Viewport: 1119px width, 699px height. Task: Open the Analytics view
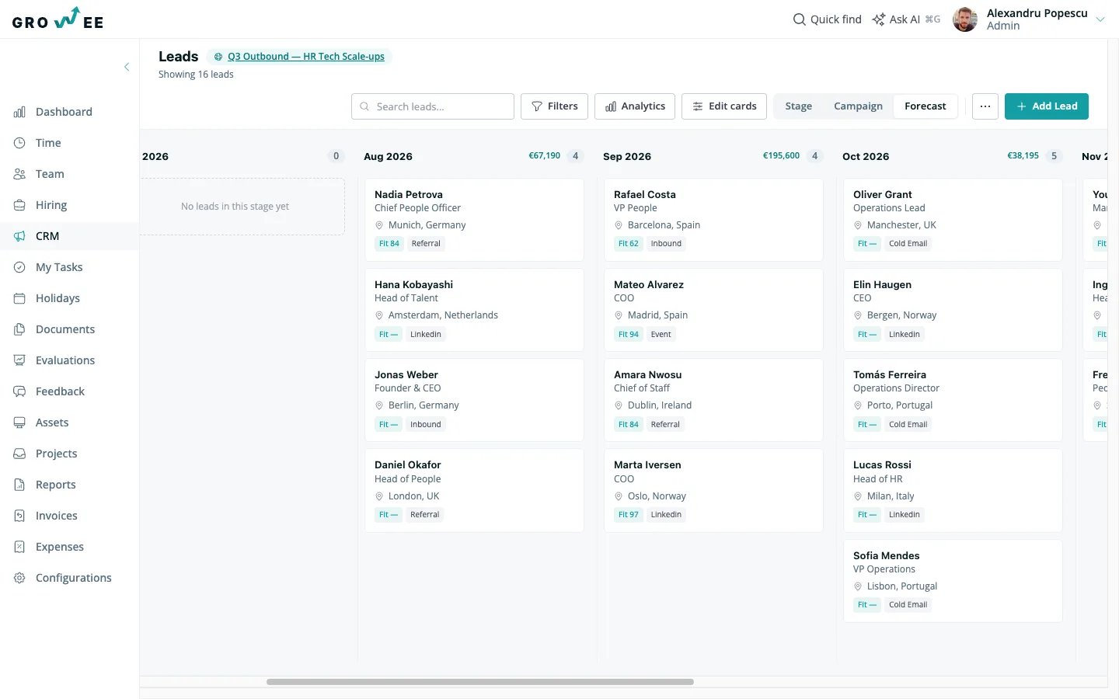tap(635, 106)
